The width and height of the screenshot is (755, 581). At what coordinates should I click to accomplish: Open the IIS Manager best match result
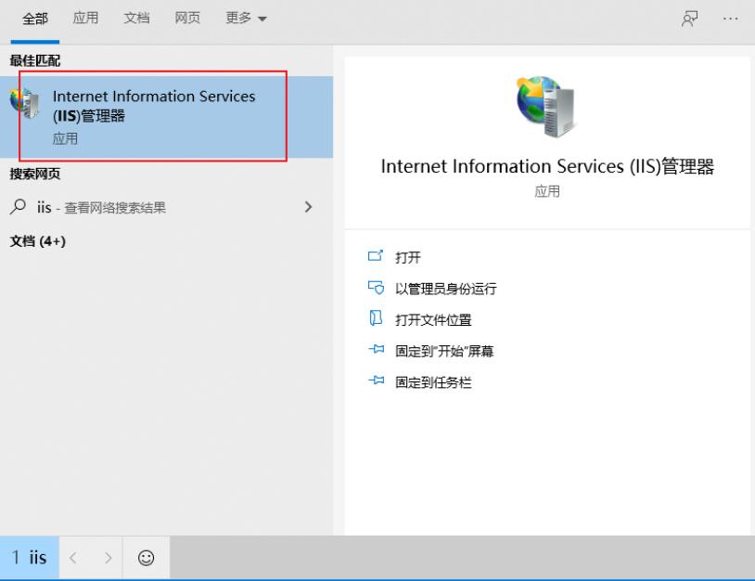[x=166, y=117]
